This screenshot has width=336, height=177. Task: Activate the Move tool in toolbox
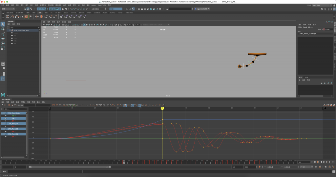click(3, 39)
